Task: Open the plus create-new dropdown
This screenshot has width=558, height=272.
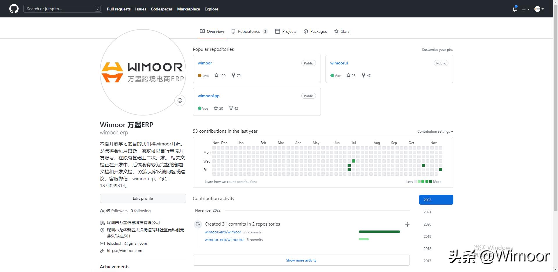Action: [525, 9]
